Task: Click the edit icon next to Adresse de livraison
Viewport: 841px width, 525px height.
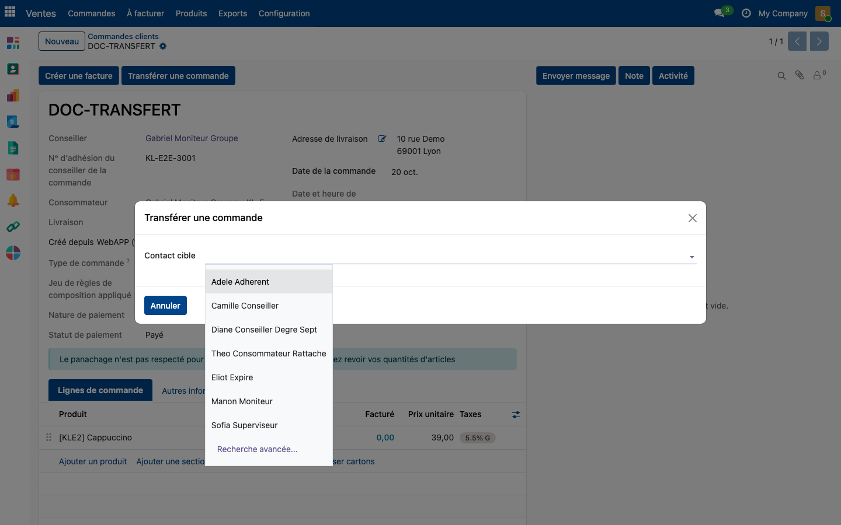Action: (382, 139)
